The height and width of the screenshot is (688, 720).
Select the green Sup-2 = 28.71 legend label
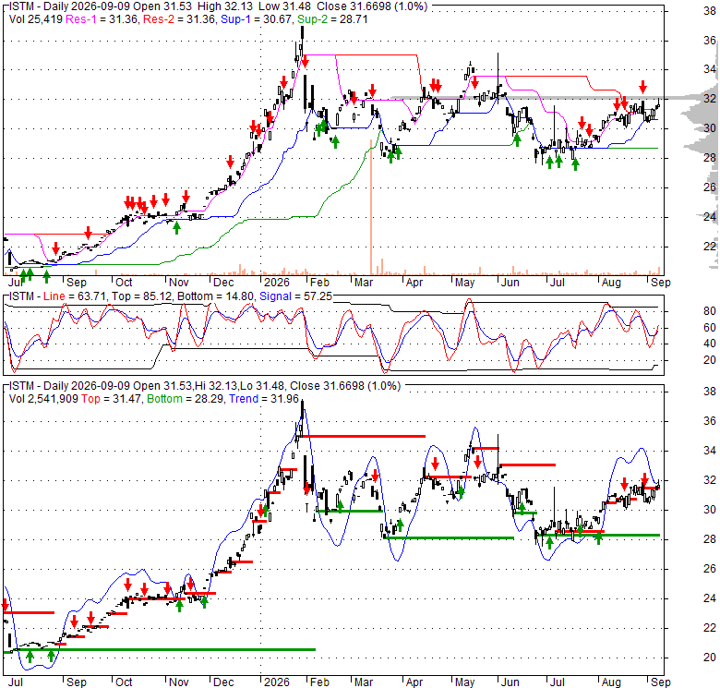point(332,19)
